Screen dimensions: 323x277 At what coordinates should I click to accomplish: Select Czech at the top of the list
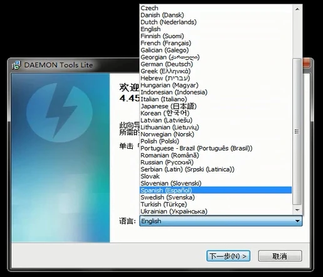215,8
